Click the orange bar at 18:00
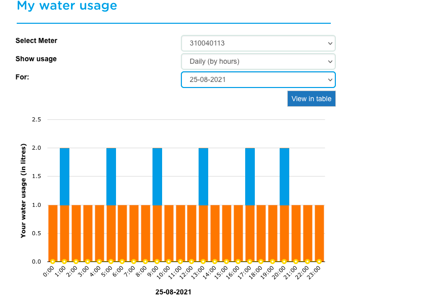Viewport: 423px width, 303px height. click(x=261, y=233)
